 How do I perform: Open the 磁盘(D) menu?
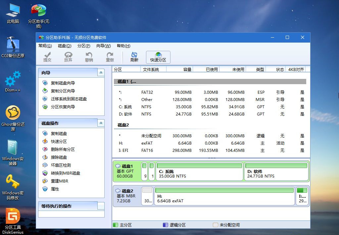(65, 46)
